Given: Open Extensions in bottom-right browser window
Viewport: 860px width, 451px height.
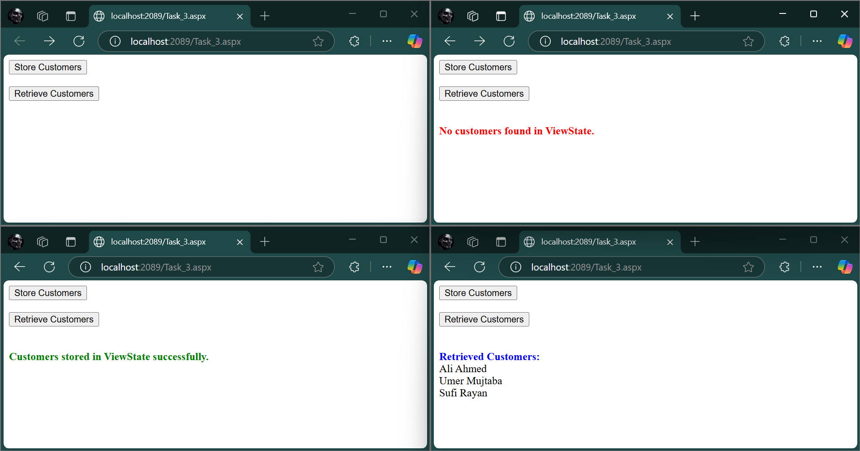Looking at the screenshot, I should tap(784, 267).
